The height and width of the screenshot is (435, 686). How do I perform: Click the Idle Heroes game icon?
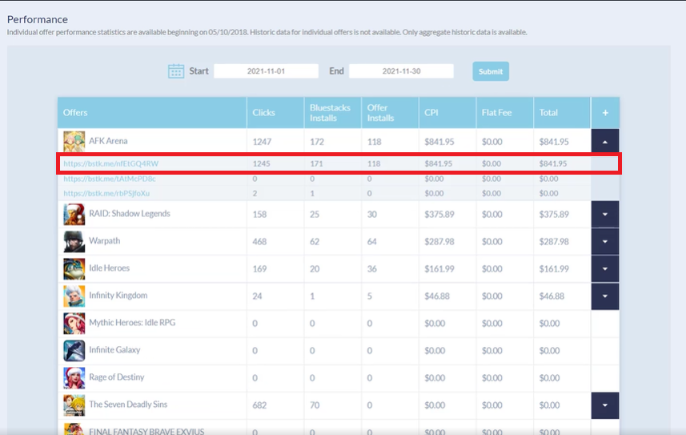[74, 268]
